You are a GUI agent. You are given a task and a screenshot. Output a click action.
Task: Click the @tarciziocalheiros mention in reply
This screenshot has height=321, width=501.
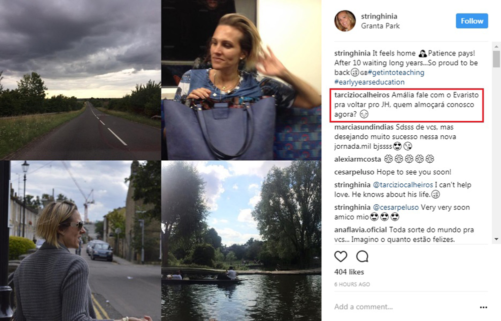point(405,185)
